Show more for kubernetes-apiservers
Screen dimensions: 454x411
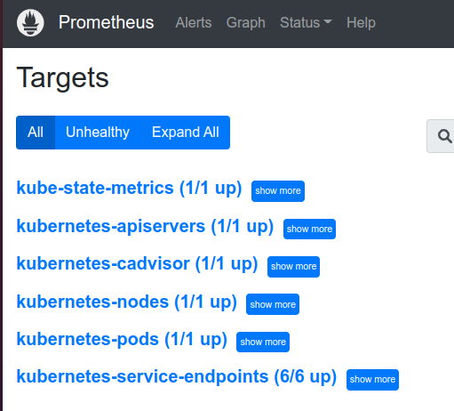[309, 229]
